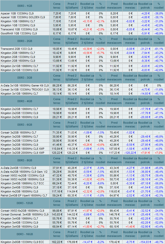The height and width of the screenshot is (244, 165).
Task: Select Corsair 3x2GB 1600MHz CL7 name
Action: tap(18, 132)
